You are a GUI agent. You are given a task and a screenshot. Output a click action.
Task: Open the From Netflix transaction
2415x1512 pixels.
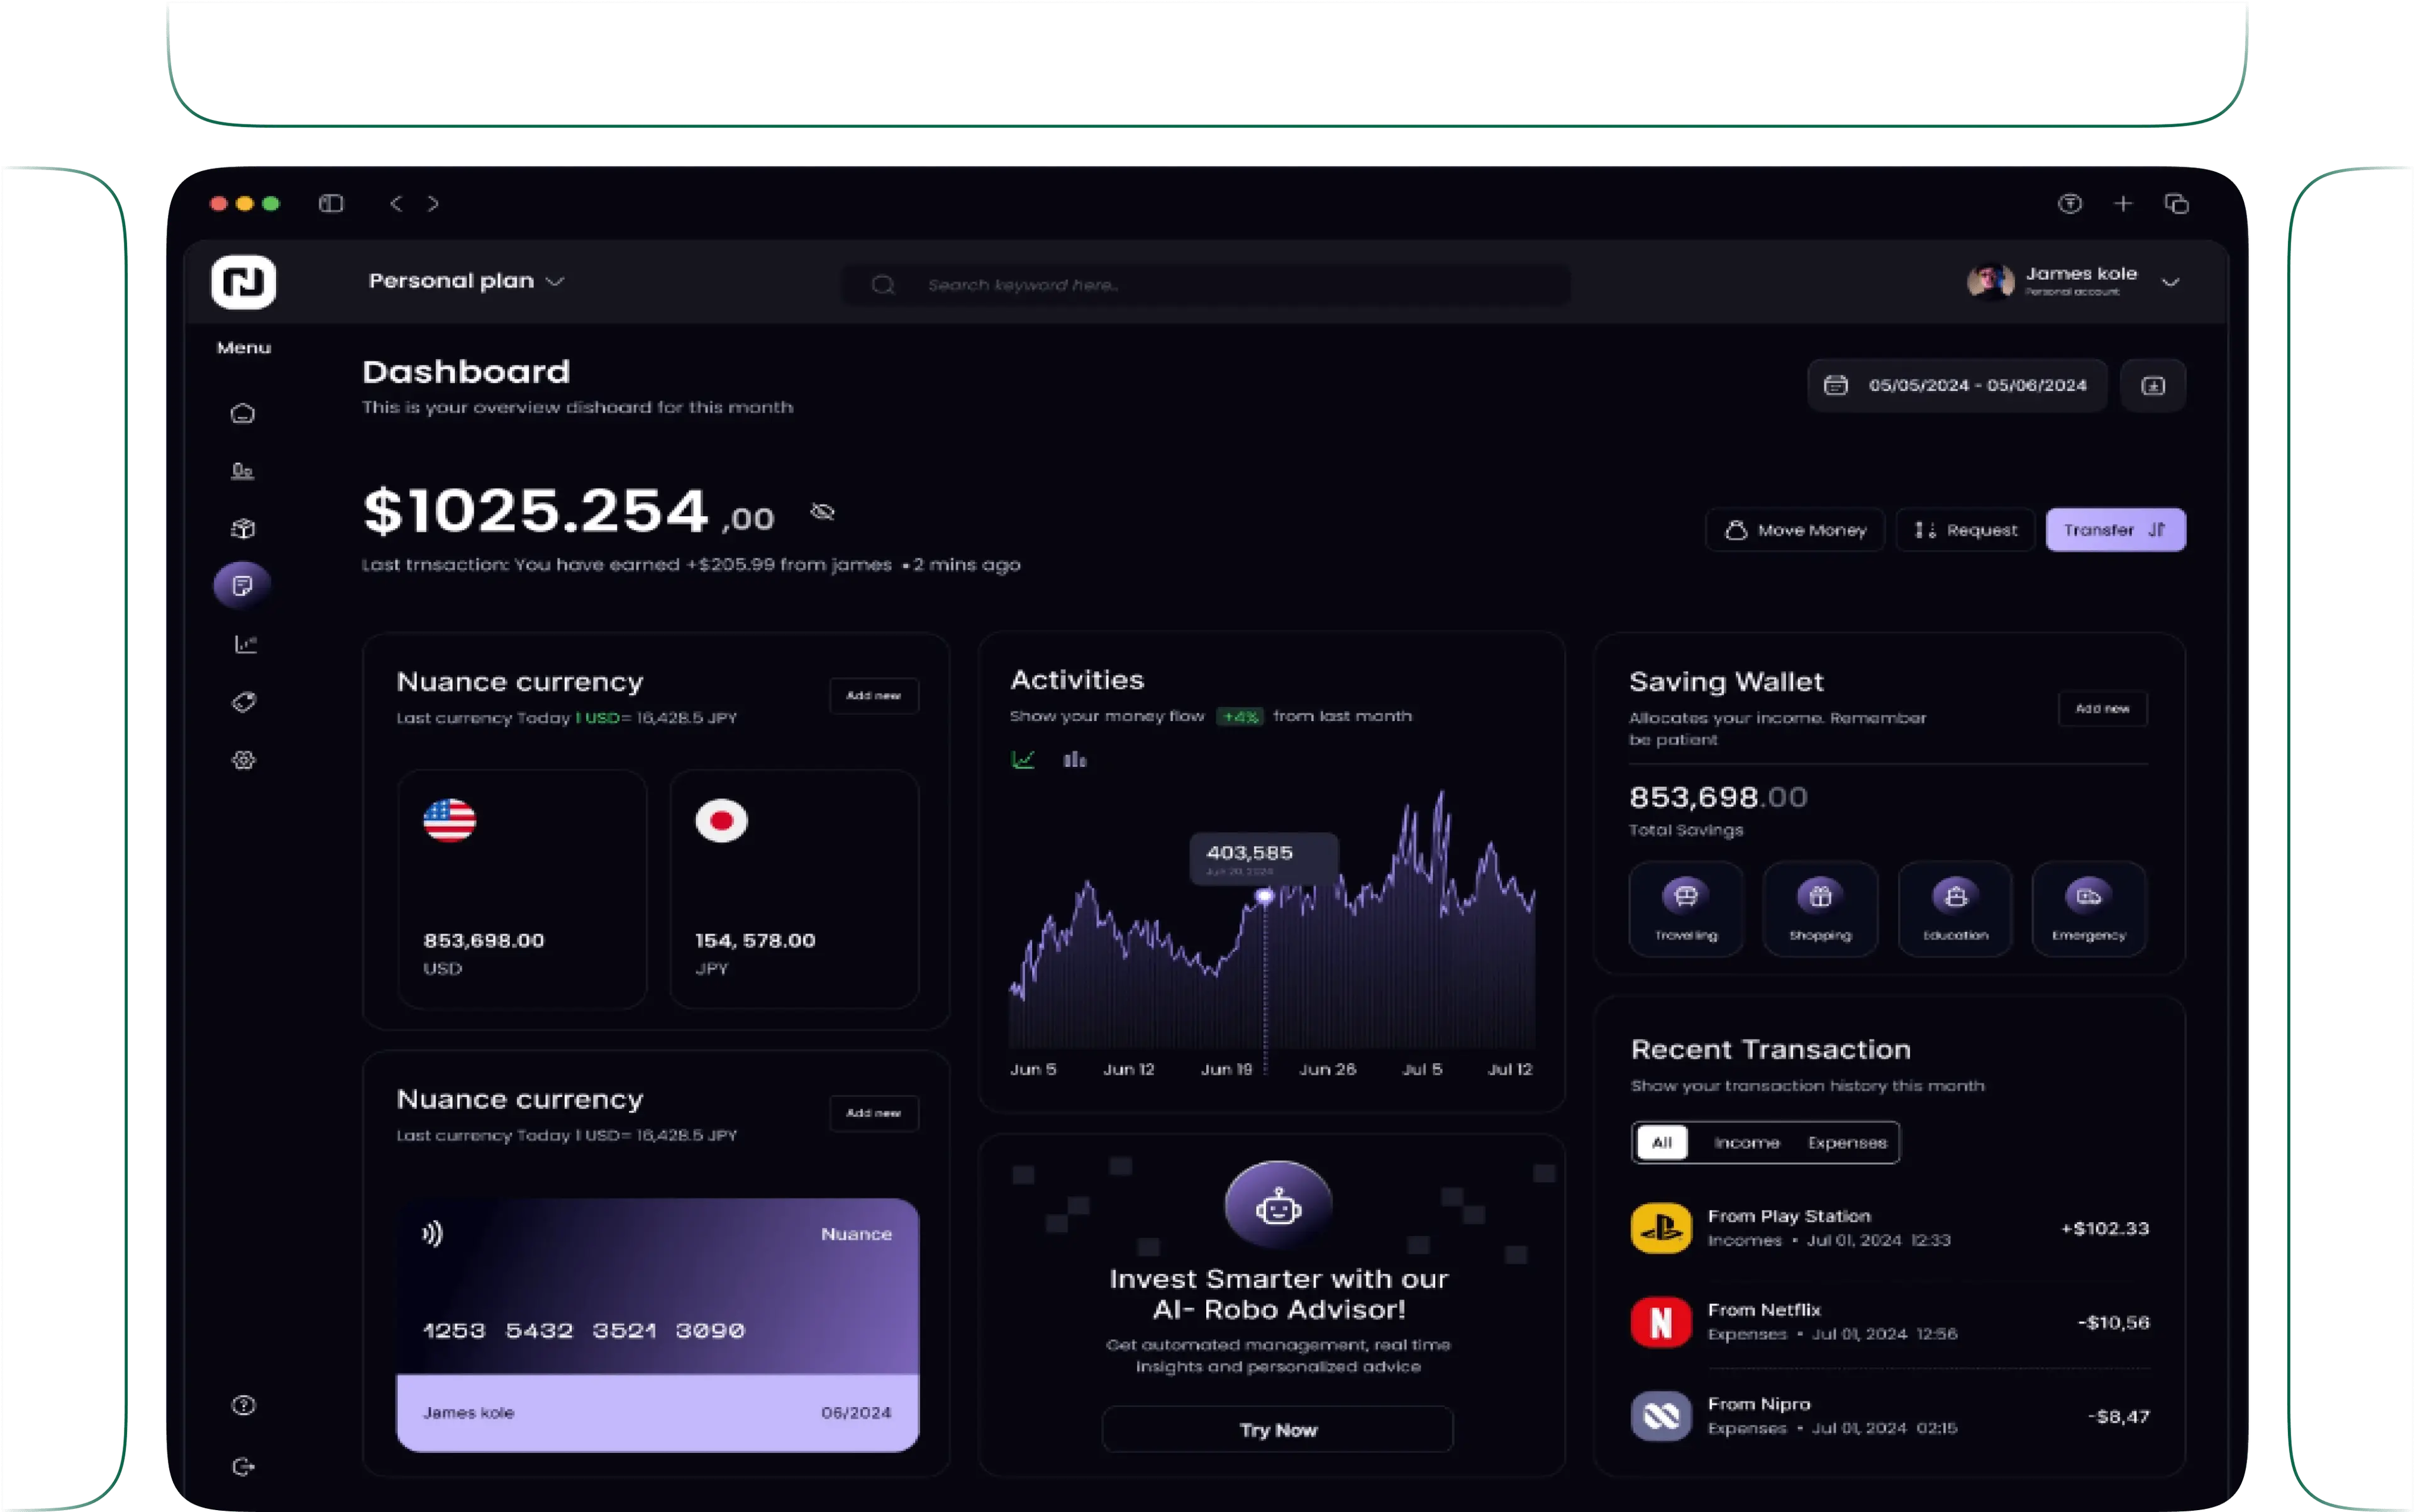[x=1889, y=1322]
